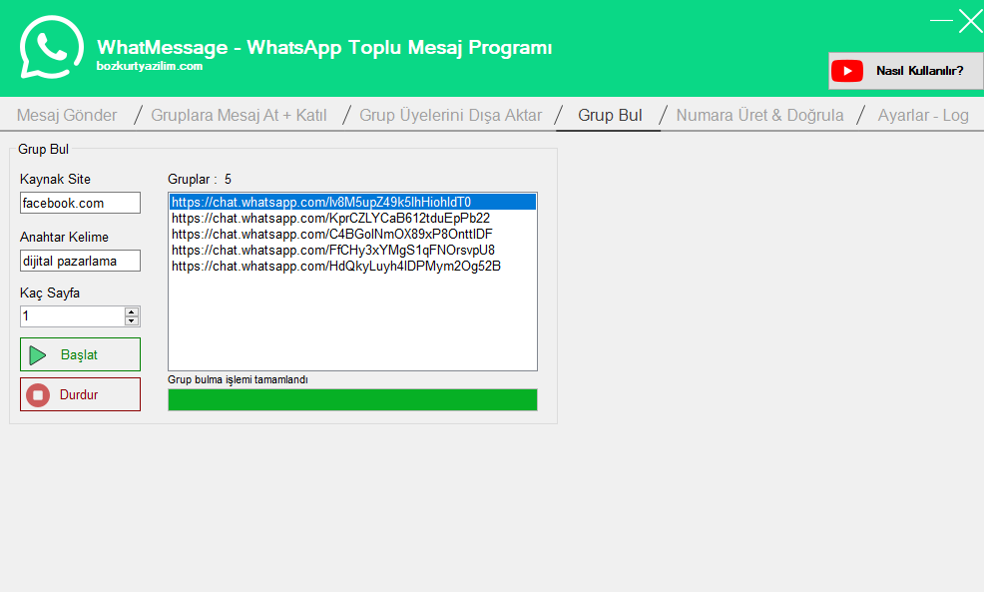Select group link ending KprCZLYCaB612tduEpPb22
Viewport: 984px width, 592px height.
tap(352, 218)
